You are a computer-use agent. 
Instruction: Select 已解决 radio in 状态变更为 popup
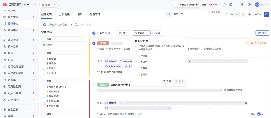point(136,68)
